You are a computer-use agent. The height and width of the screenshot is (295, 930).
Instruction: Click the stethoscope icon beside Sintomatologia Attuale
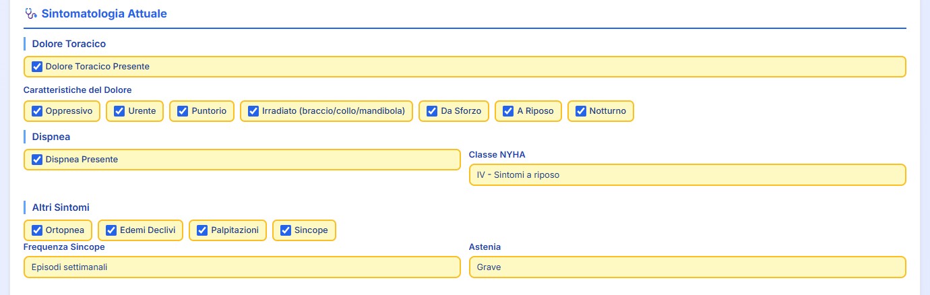(30, 13)
